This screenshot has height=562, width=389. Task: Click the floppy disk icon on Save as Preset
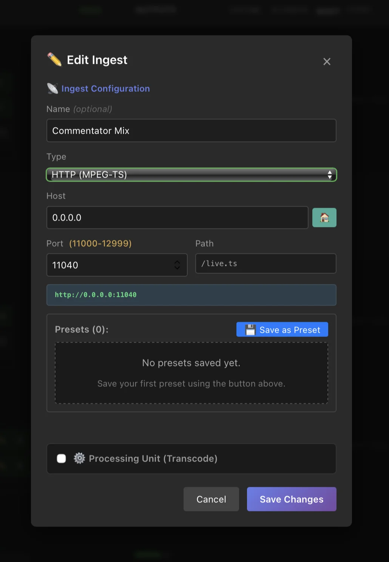(250, 330)
